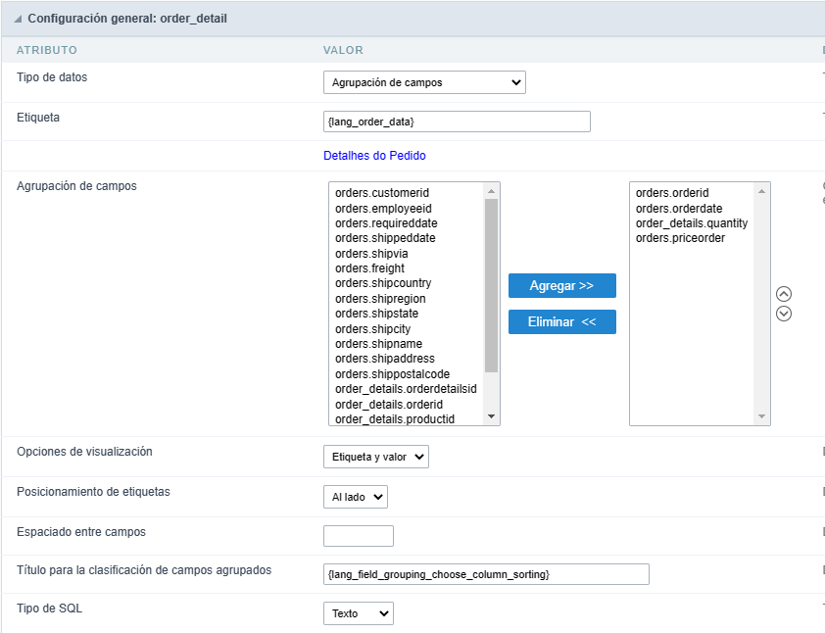Open the Tipo de SQL dropdown

coord(358,613)
